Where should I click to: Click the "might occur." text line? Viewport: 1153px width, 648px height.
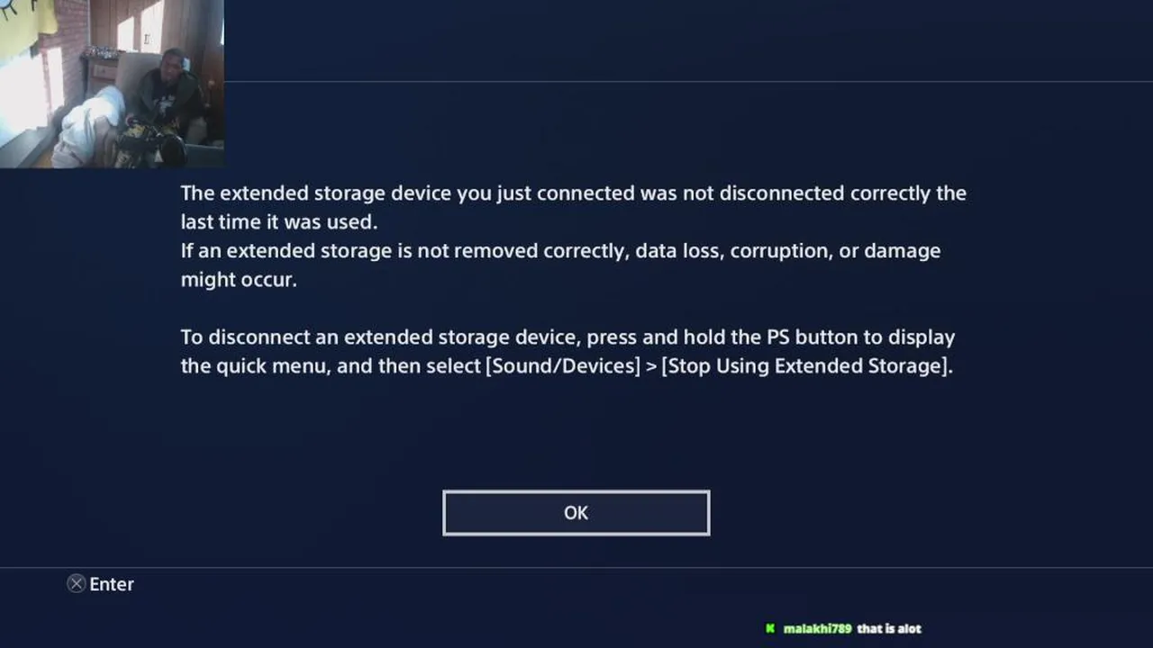[x=238, y=279]
